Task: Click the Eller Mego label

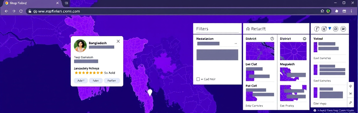Action: (320, 103)
